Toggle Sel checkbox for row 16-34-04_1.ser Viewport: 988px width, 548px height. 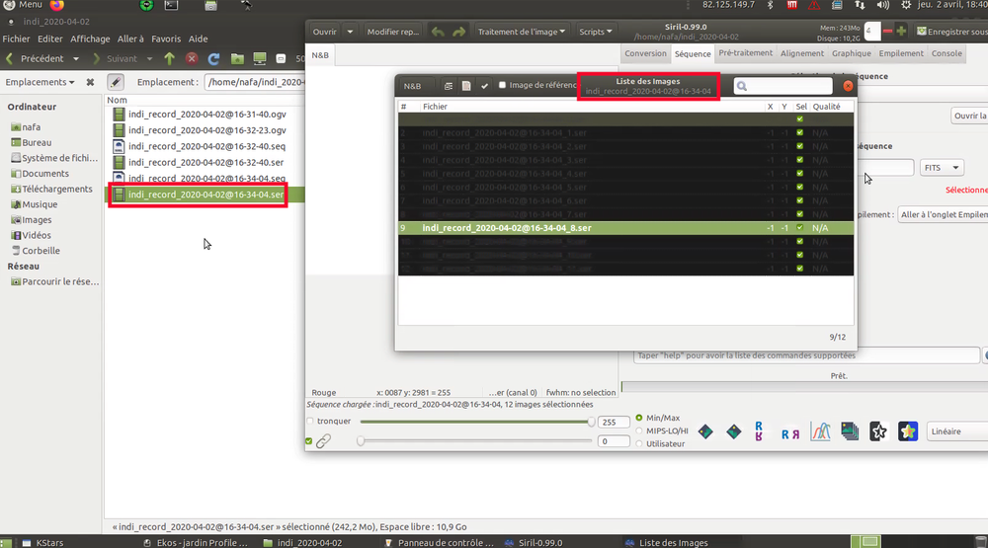(x=800, y=133)
